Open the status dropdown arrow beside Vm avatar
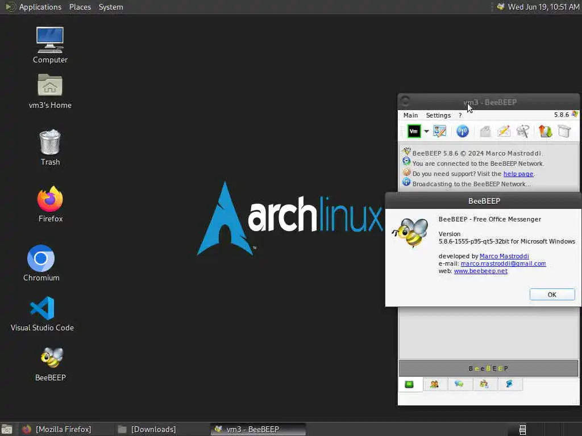582x436 pixels. 426,132
